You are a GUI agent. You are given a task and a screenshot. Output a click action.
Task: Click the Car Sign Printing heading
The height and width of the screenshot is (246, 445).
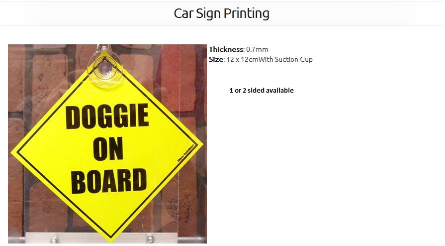pos(221,13)
